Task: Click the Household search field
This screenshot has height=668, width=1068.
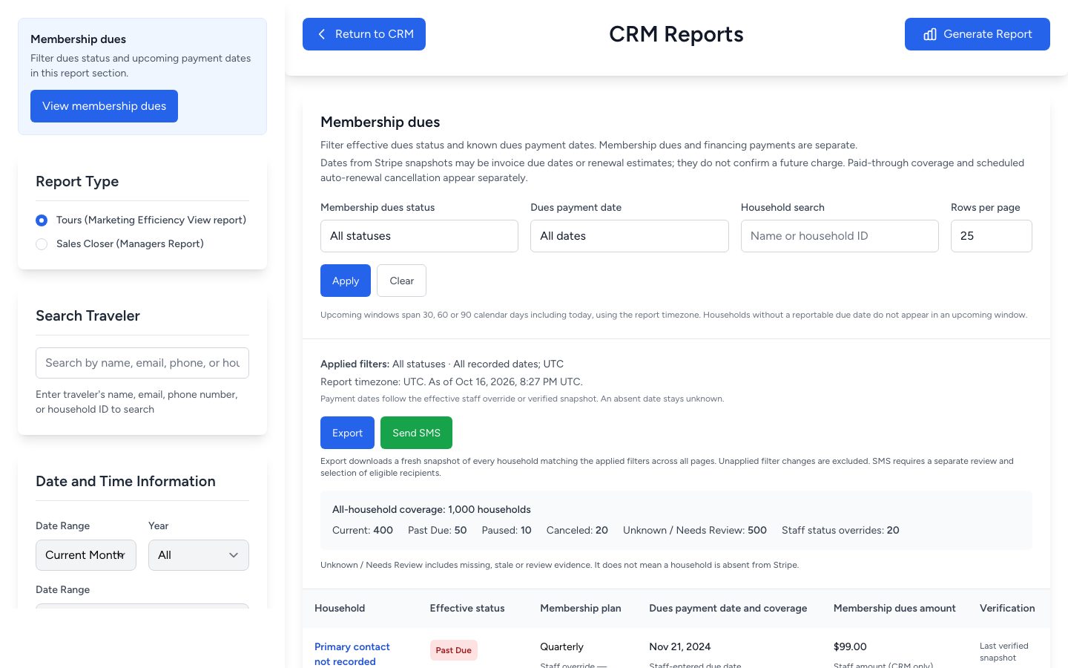Action: [840, 236]
